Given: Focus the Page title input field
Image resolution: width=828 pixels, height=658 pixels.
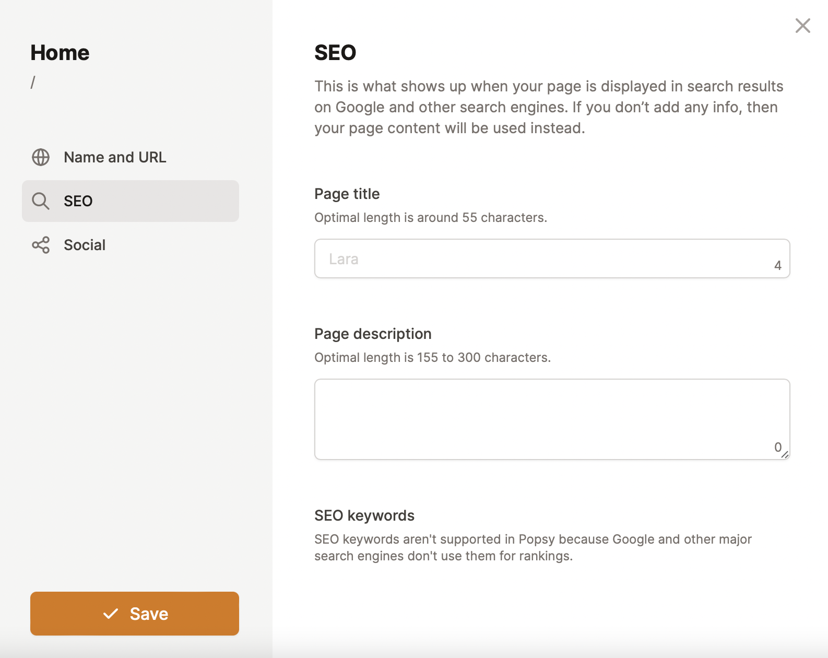Looking at the screenshot, I should [x=543, y=259].
